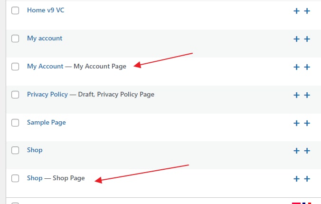Image resolution: width=321 pixels, height=204 pixels.
Task: Check the box for the plain Shop page
Action: pyautogui.click(x=15, y=150)
